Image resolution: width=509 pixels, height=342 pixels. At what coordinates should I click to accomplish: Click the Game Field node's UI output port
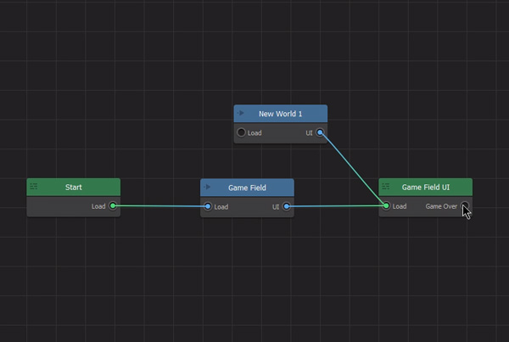287,206
